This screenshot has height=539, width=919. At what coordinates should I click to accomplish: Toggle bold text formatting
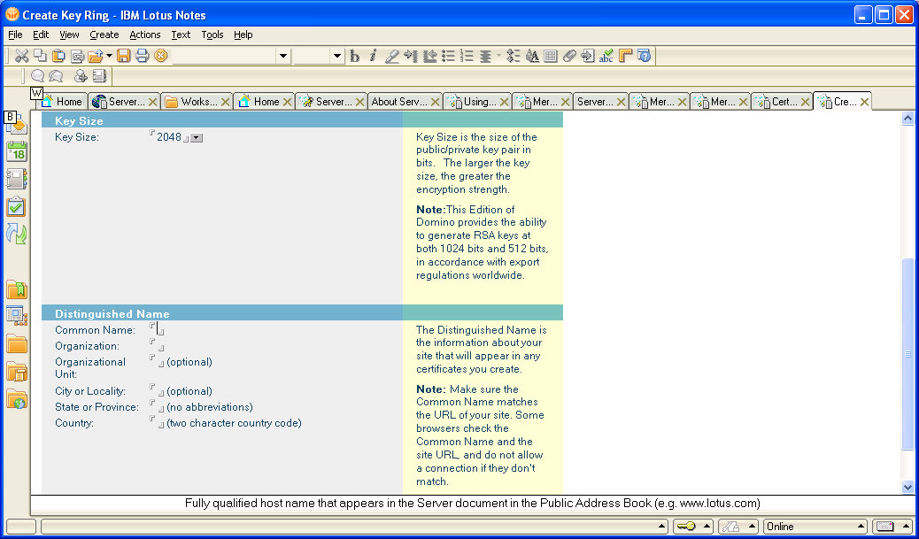(x=354, y=56)
